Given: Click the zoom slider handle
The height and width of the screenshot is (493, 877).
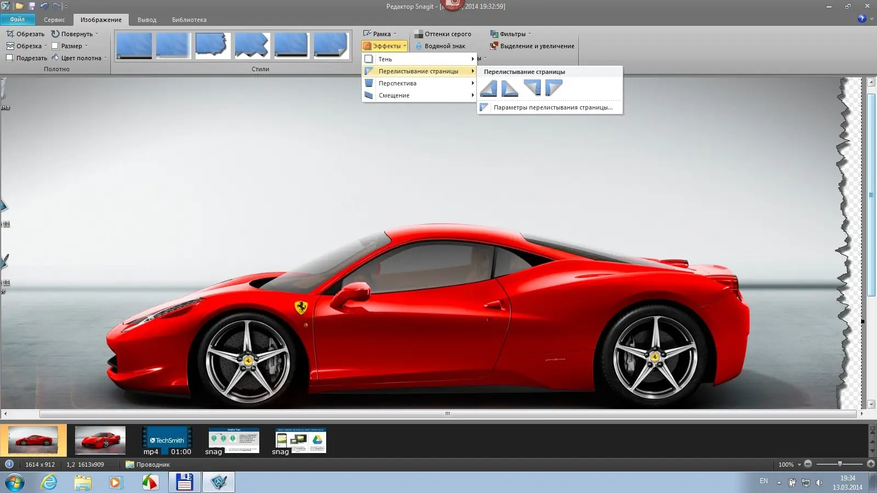Looking at the screenshot, I should [840, 464].
